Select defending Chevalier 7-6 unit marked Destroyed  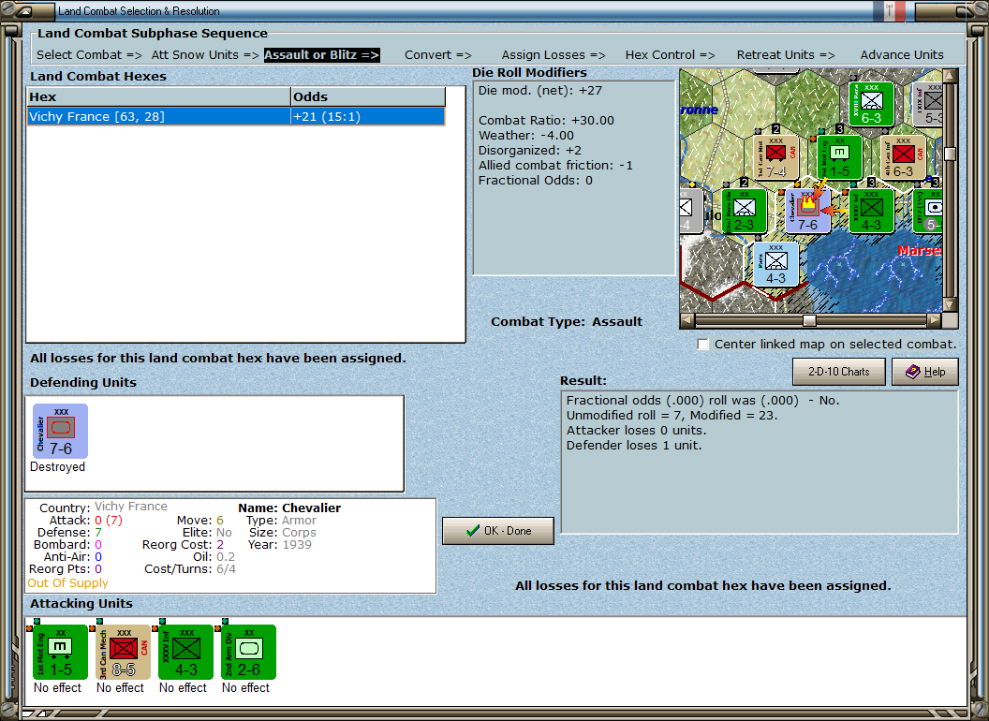61,432
